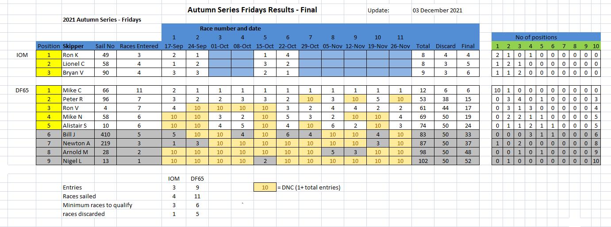Select the DNC legend swatch with value 10
This screenshot has width=611, height=227.
[x=265, y=187]
